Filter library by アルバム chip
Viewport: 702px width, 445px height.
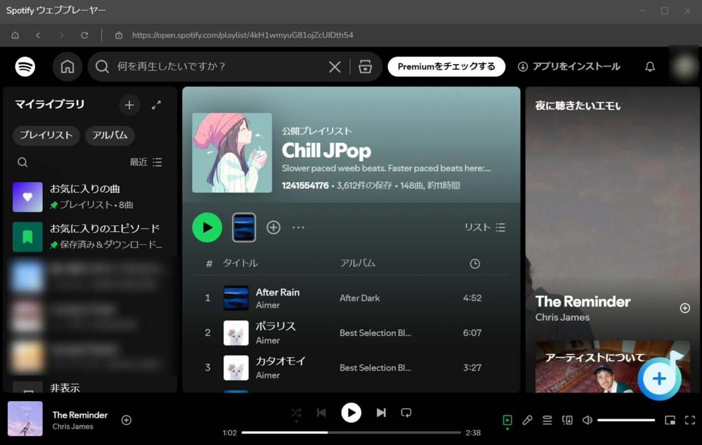coord(110,135)
